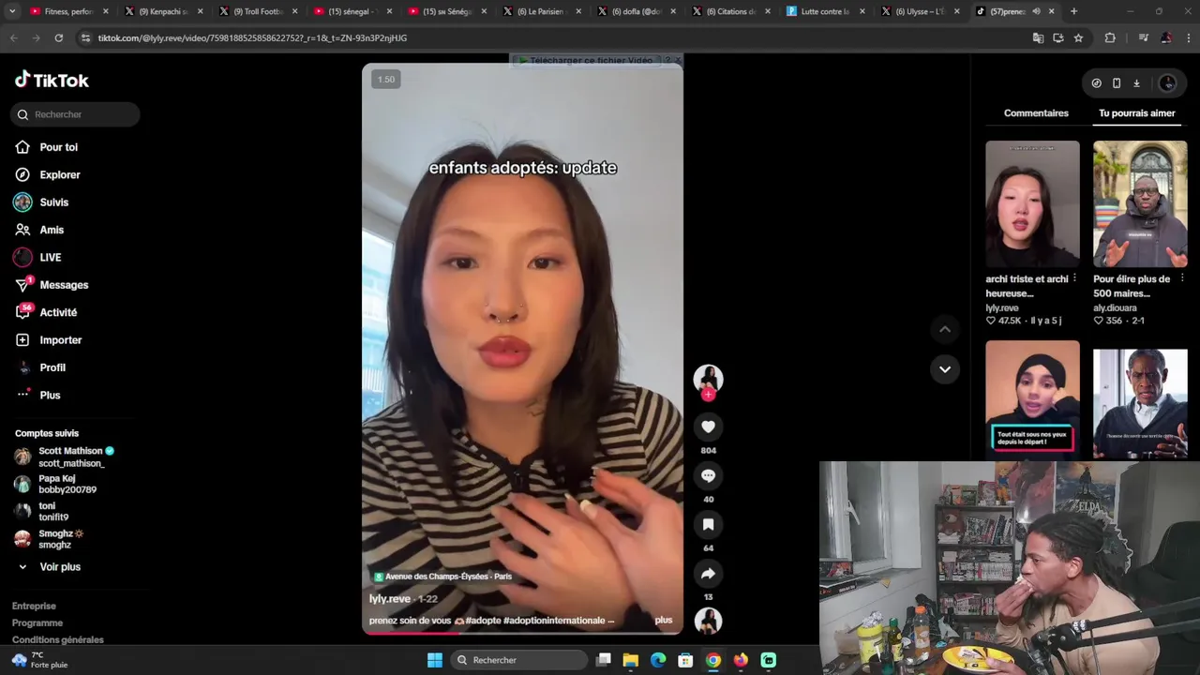Viewport: 1200px width, 675px height.
Task: Open the Tout était sous nos yeux video
Action: coord(1032,399)
